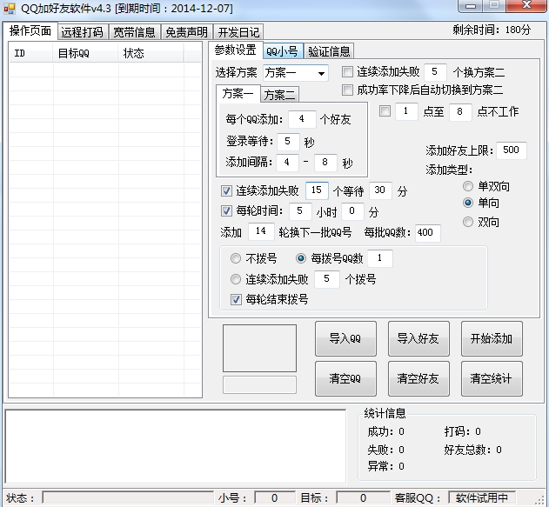This screenshot has height=507, width=549.
Task: Click the 目标QQ column header
Action: (x=74, y=53)
